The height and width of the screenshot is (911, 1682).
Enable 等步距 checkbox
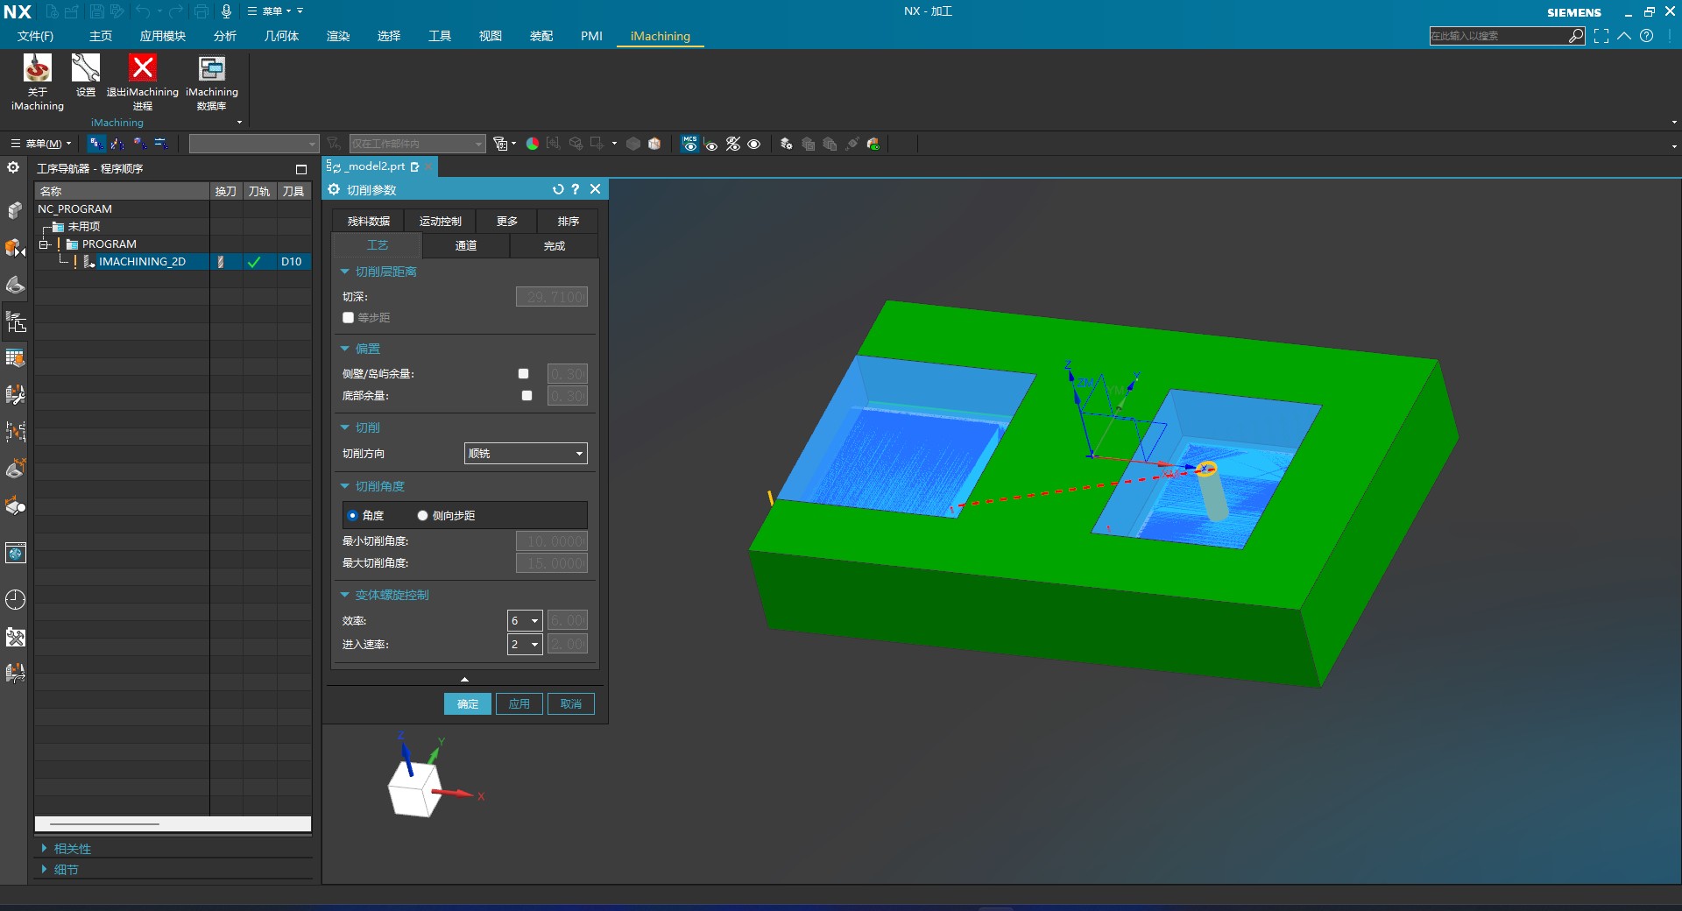tap(348, 318)
